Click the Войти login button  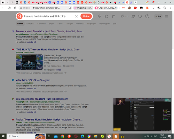pyautogui.click(x=158, y=16)
